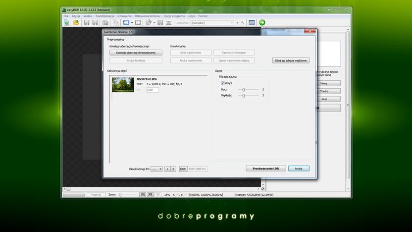412x232 pixels.
Task: Open the Widok menu
Action: click(88, 16)
